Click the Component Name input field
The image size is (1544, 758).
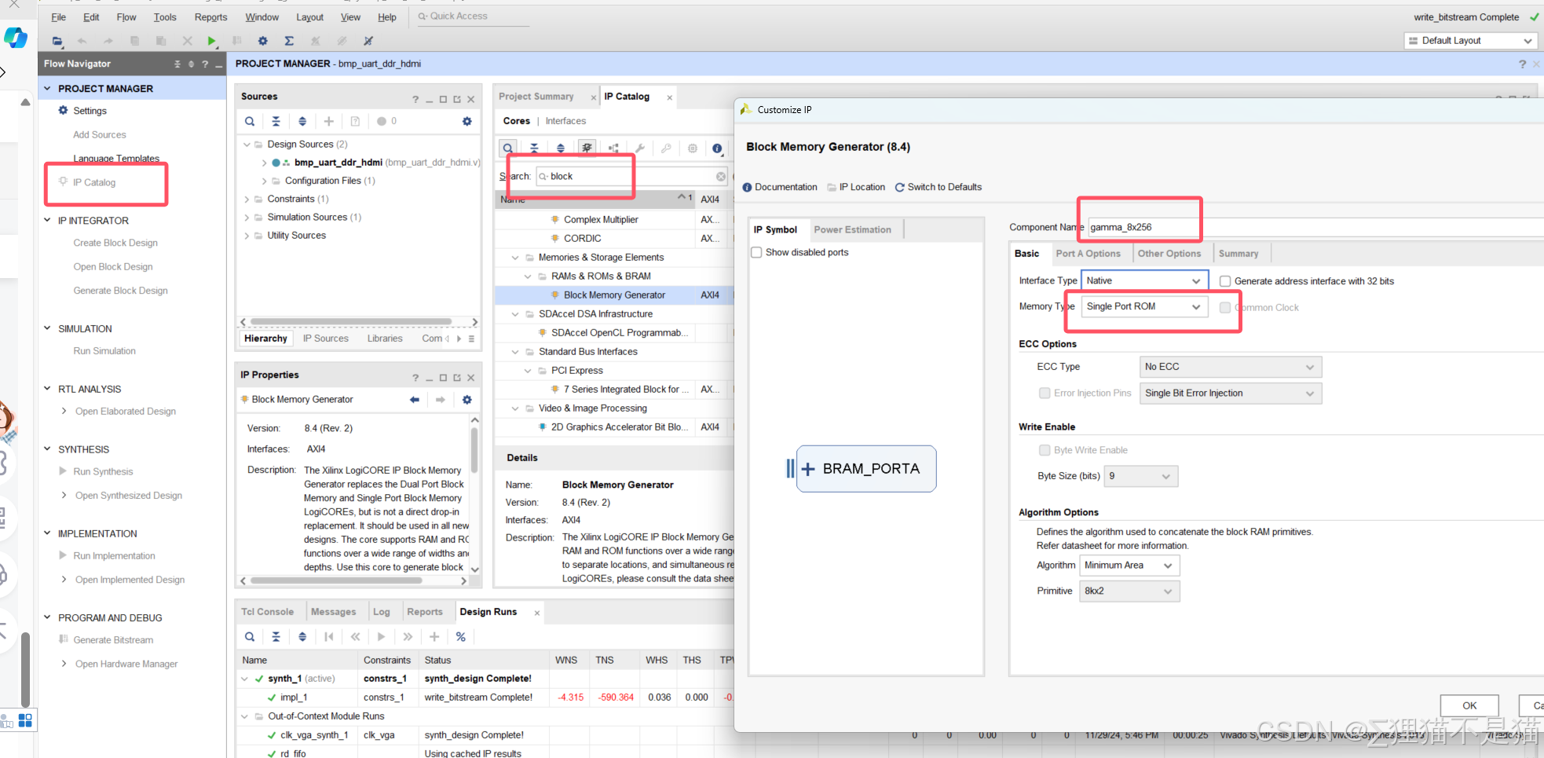(1315, 227)
